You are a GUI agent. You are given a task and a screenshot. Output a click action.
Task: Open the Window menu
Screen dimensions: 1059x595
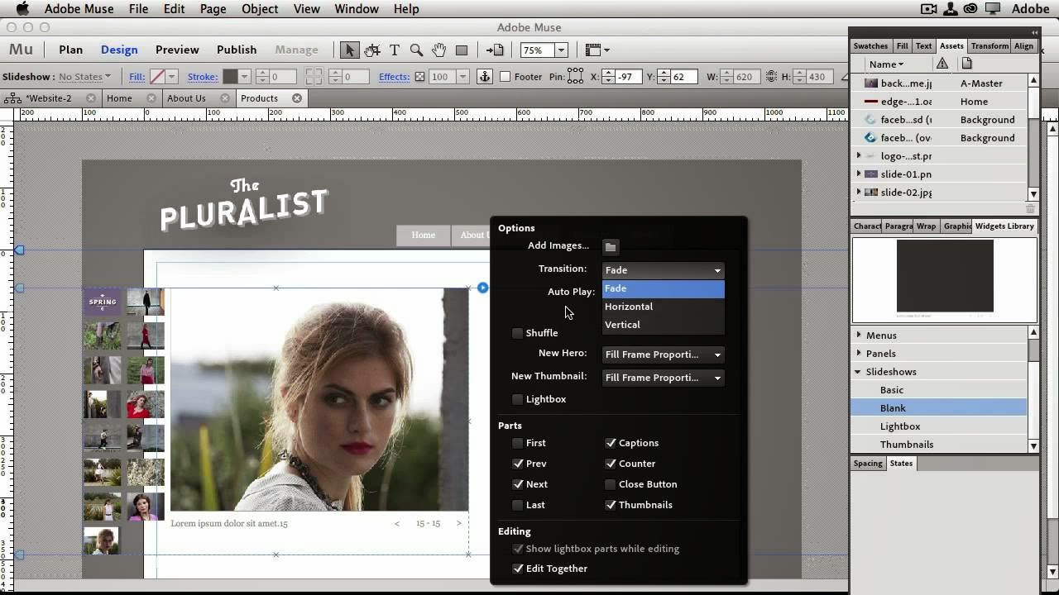click(357, 9)
